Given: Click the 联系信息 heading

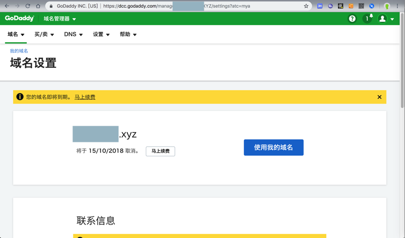Looking at the screenshot, I should [x=95, y=220].
